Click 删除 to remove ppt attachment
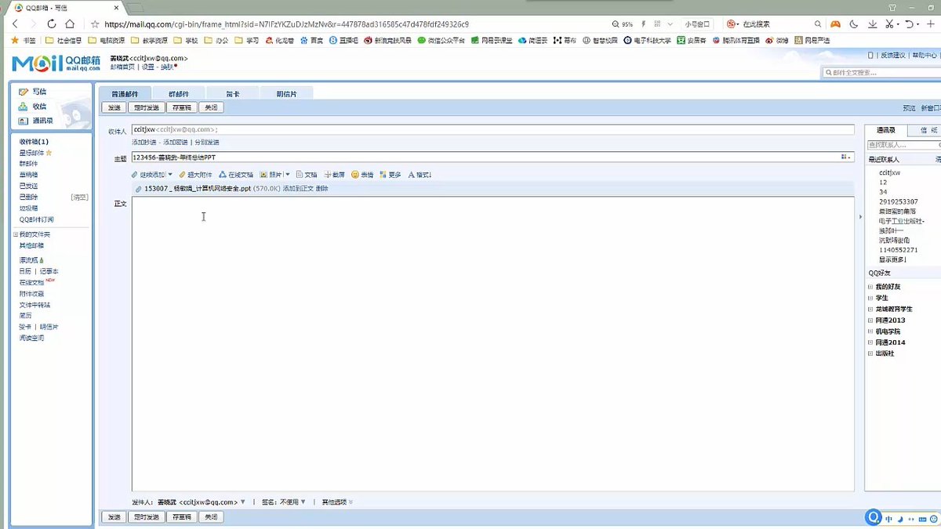941x529 pixels. 322,189
